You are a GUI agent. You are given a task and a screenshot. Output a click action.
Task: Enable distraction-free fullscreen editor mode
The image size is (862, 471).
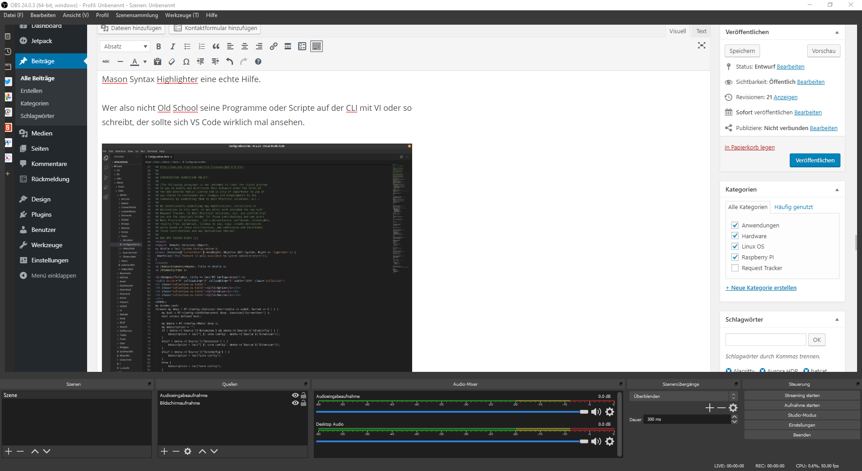tap(701, 46)
